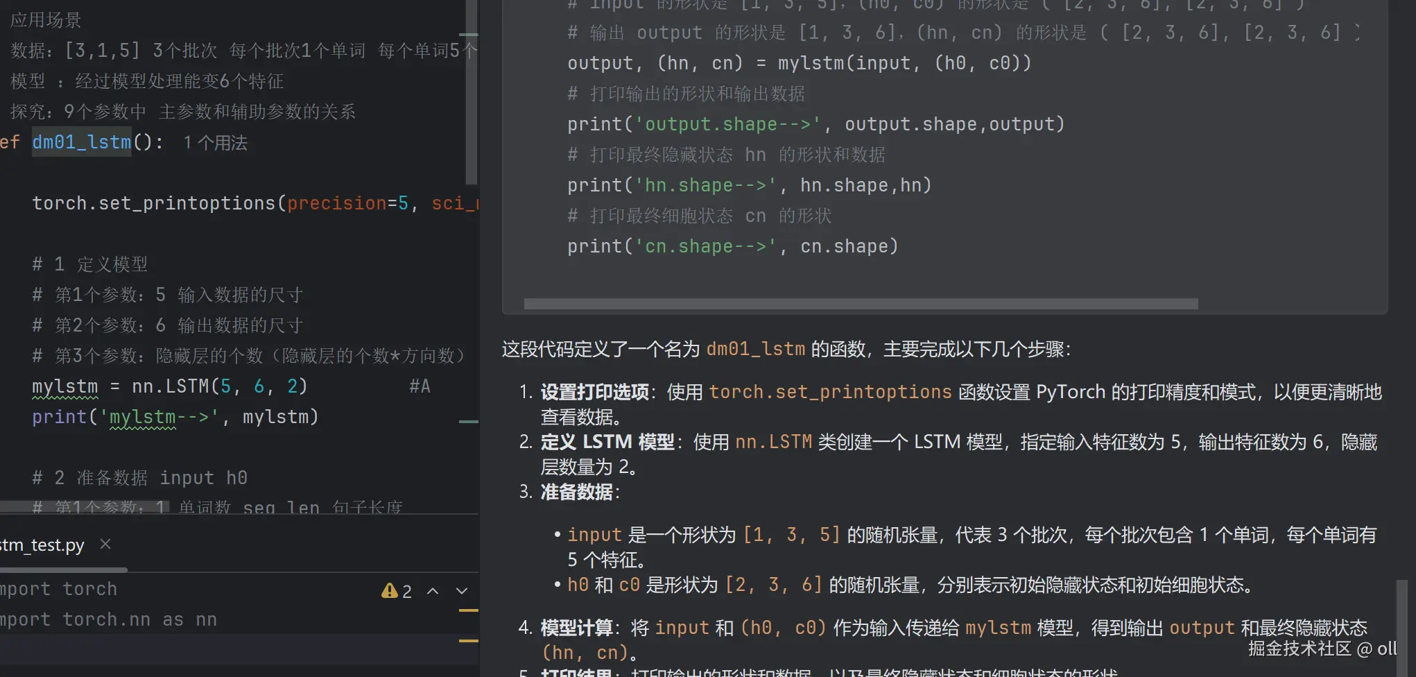Viewport: 1416px width, 677px height.
Task: Click "print('cn.shape-->', cn.shape)" in chat code
Action: (733, 246)
